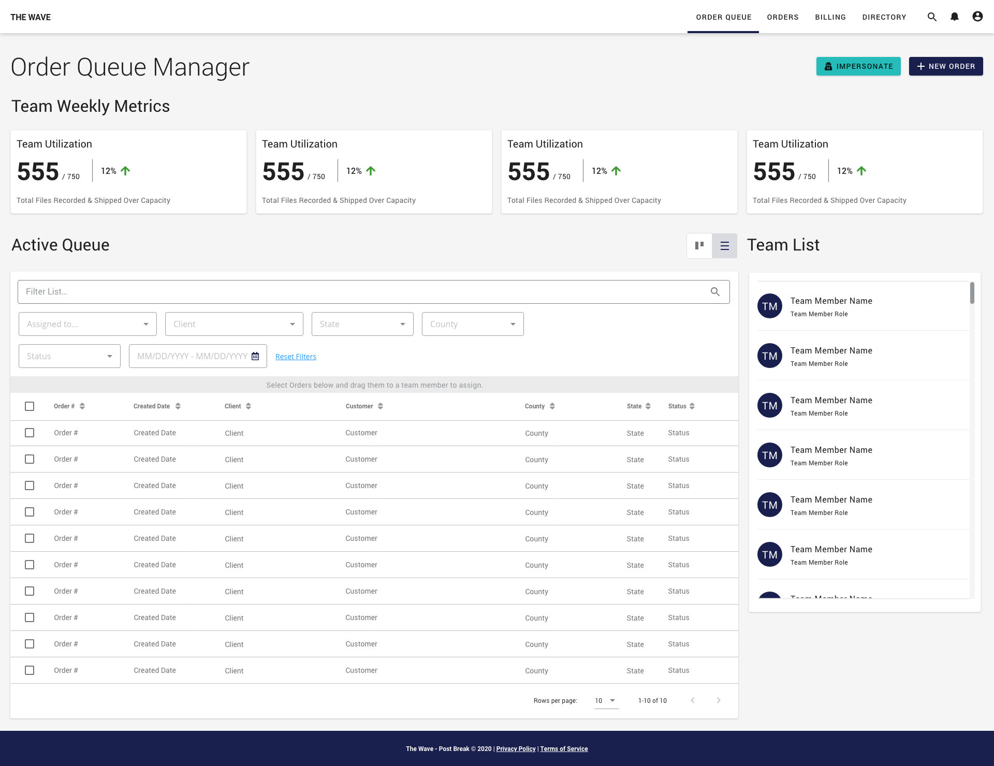
Task: Click into the Filter List search field
Action: [374, 292]
